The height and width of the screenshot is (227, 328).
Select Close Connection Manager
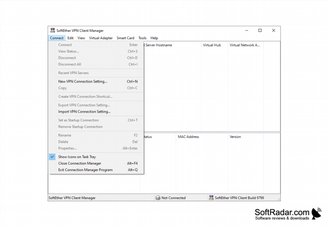[96, 163]
